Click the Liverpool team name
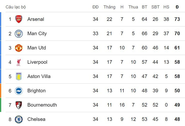Screen dimensions: 185x126 (37, 62)
